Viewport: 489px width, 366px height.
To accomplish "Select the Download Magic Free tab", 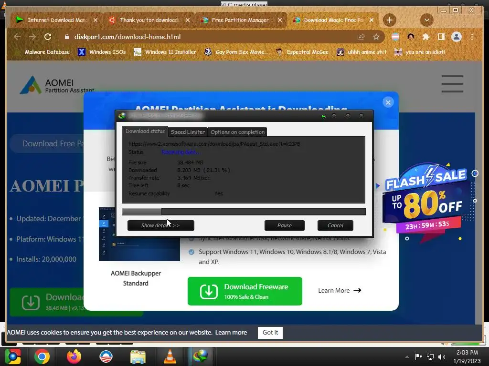I will (x=332, y=20).
